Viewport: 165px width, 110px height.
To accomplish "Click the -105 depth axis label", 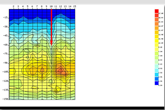I will [4, 72].
